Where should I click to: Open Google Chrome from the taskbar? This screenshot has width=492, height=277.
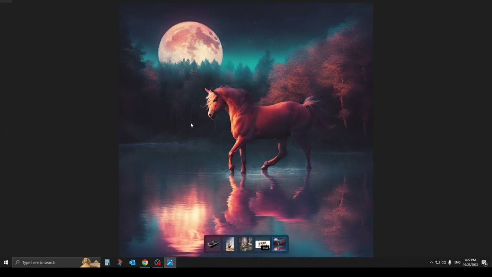[x=145, y=262]
